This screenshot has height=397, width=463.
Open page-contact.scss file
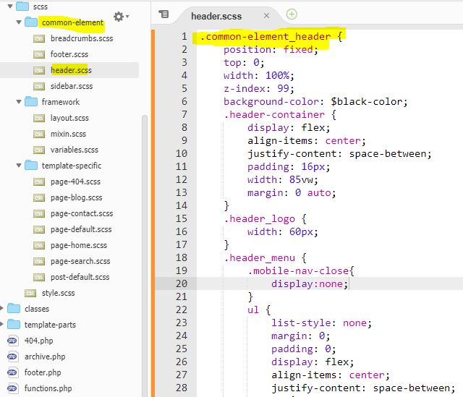click(x=82, y=213)
